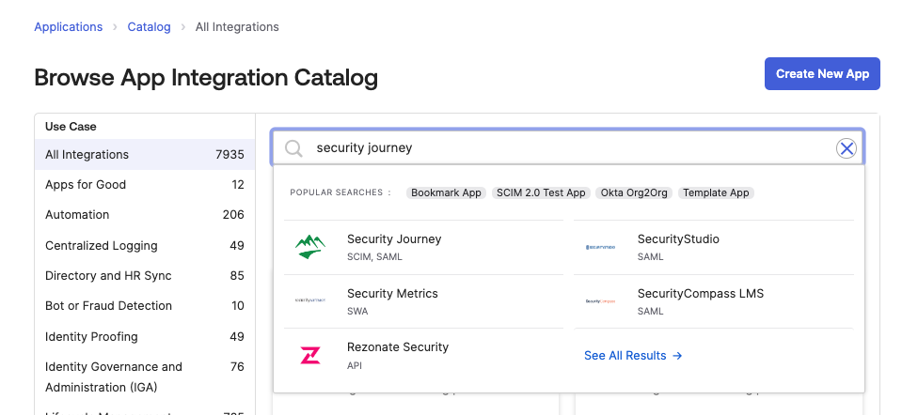Choose the SCIM 2.0 Test App tag
The height and width of the screenshot is (415, 918).
pyautogui.click(x=541, y=192)
